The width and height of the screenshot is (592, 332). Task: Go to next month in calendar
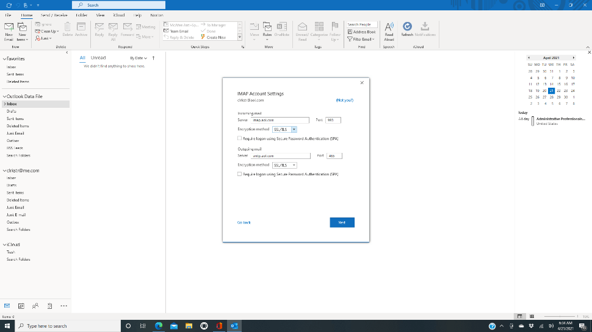coord(574,58)
